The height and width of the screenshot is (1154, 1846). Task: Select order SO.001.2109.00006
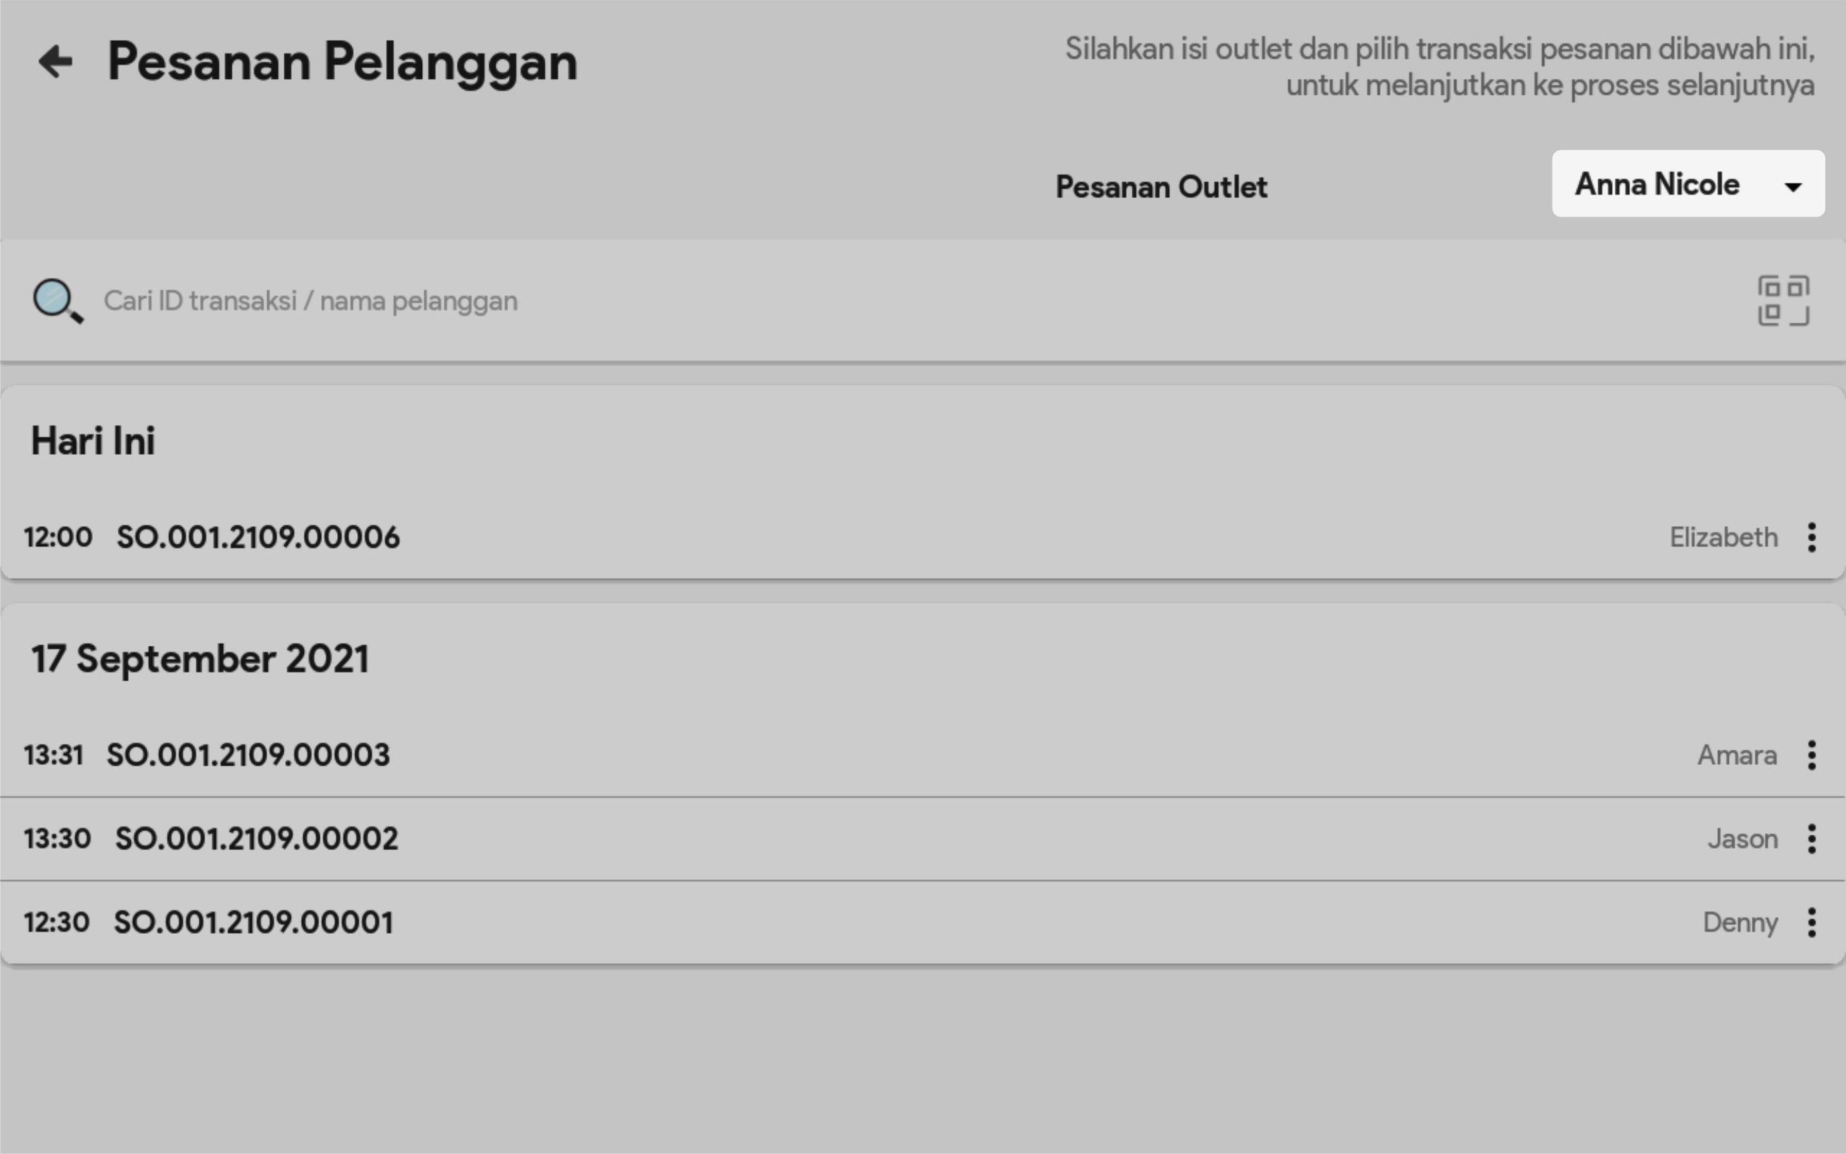[258, 537]
